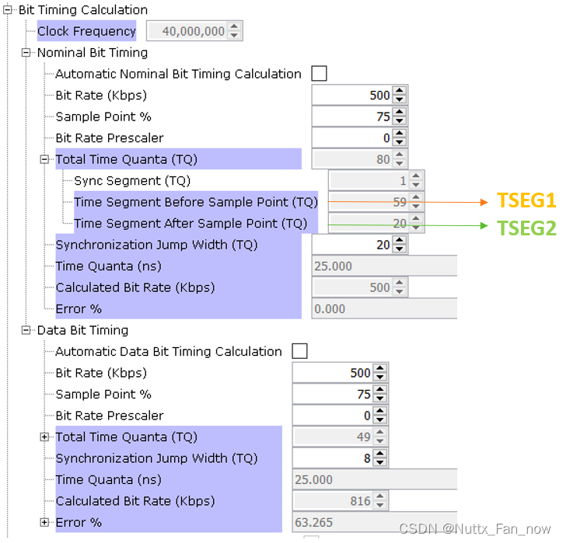Viewport: 563px width, 543px height.
Task: Increase Nominal Bit Rate (Kbps) with up arrow
Action: pyautogui.click(x=399, y=91)
